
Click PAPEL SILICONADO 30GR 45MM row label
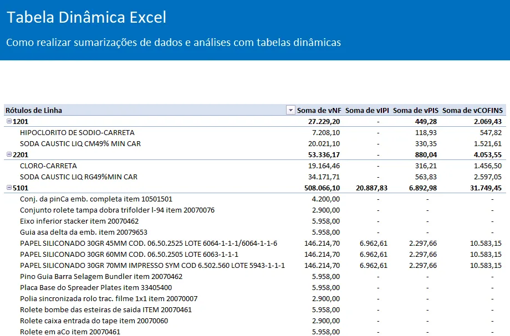point(149,243)
